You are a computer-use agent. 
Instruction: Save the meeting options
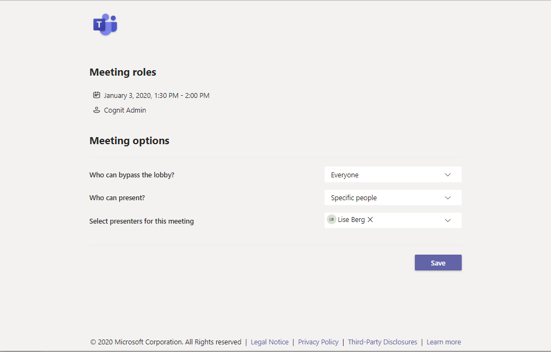tap(438, 263)
